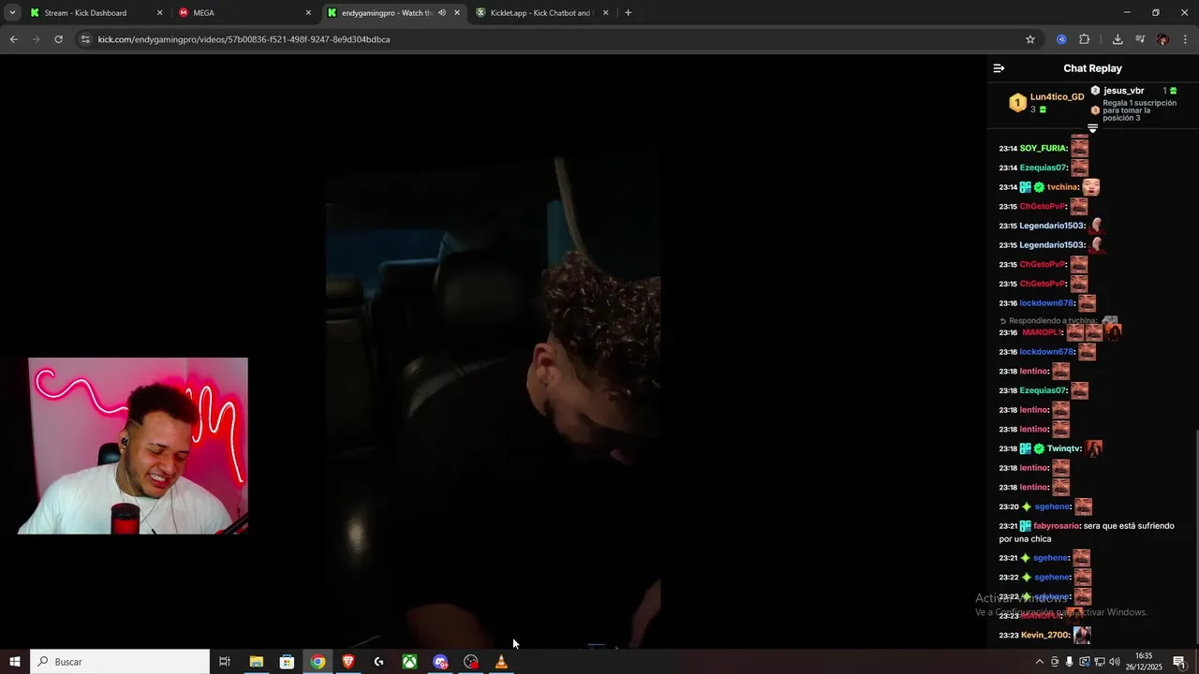This screenshot has width=1199, height=674.
Task: Open the media controls icon in toolbar
Action: coord(1140,39)
